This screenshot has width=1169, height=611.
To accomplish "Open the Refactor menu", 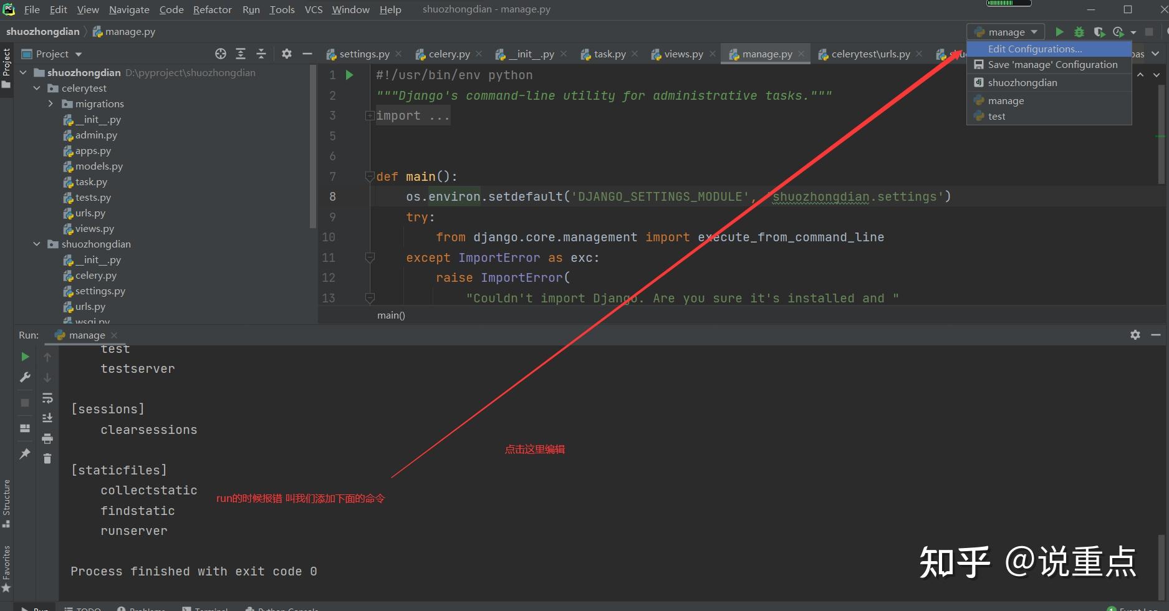I will (212, 9).
